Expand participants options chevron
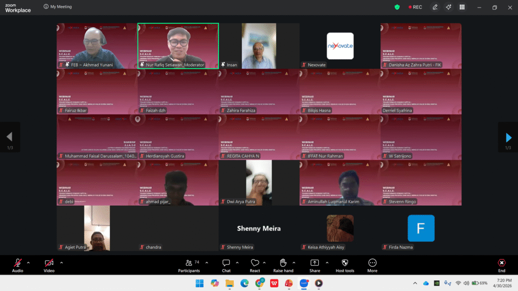 [x=207, y=263]
